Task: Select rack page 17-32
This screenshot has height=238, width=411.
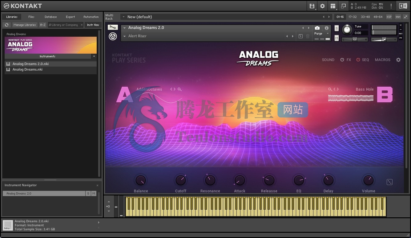Action: coord(353,17)
